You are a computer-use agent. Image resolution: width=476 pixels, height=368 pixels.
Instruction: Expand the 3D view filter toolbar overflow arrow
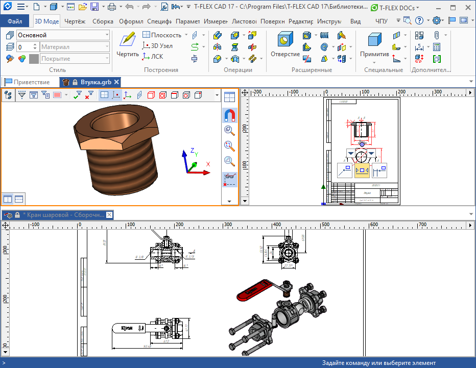[x=218, y=95]
